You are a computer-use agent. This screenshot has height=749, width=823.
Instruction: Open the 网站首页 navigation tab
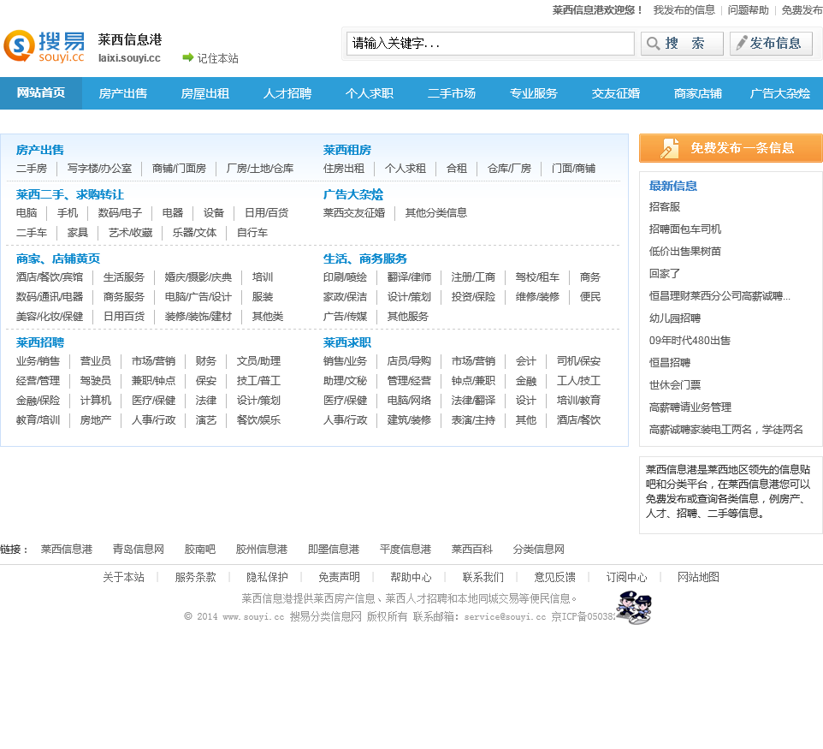tap(41, 93)
